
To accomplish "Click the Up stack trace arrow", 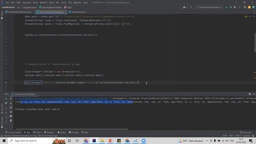I will (11, 99).
